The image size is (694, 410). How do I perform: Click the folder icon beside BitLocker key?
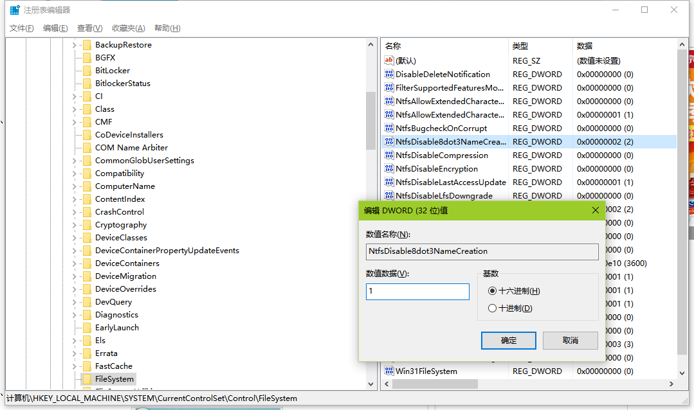click(87, 70)
